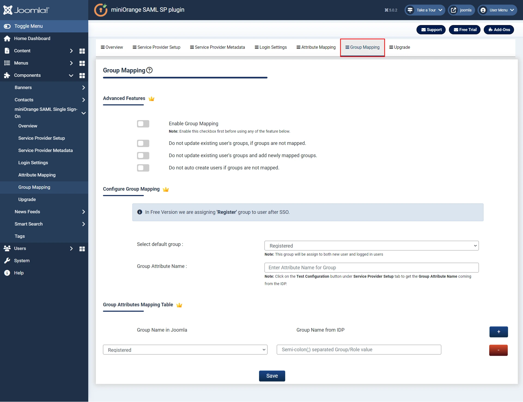Image resolution: width=523 pixels, height=402 pixels.
Task: Click the miniOrange plugin logo icon
Action: click(x=101, y=10)
